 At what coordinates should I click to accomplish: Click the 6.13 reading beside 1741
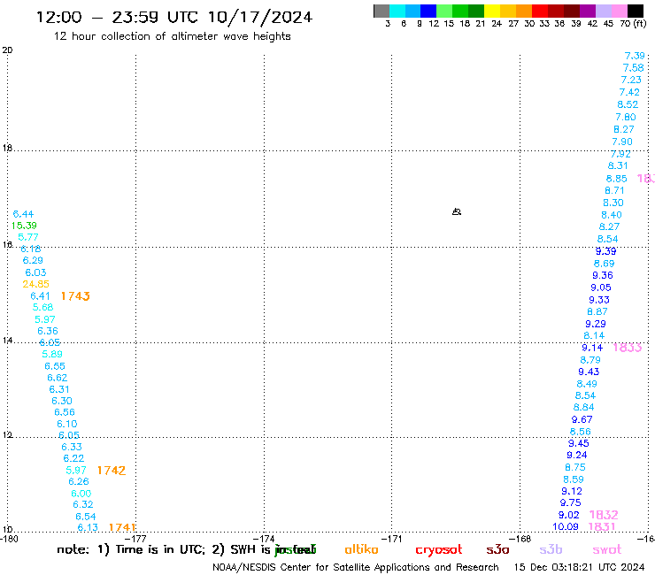(88, 527)
